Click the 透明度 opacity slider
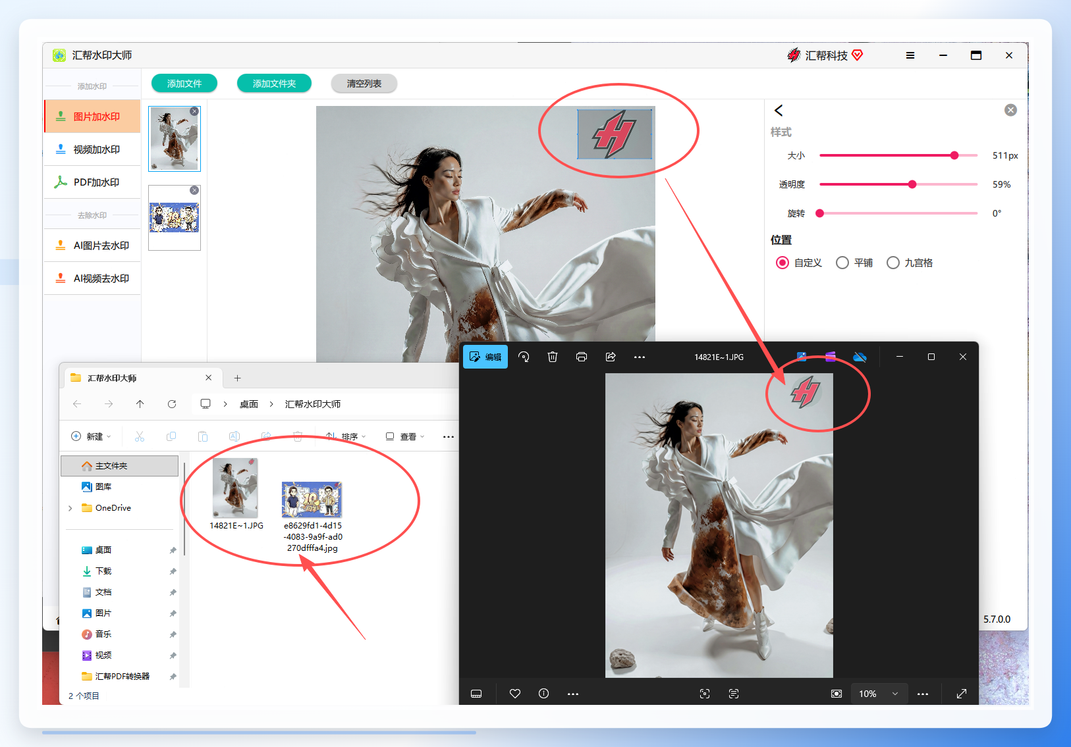The height and width of the screenshot is (747, 1071). pos(898,184)
